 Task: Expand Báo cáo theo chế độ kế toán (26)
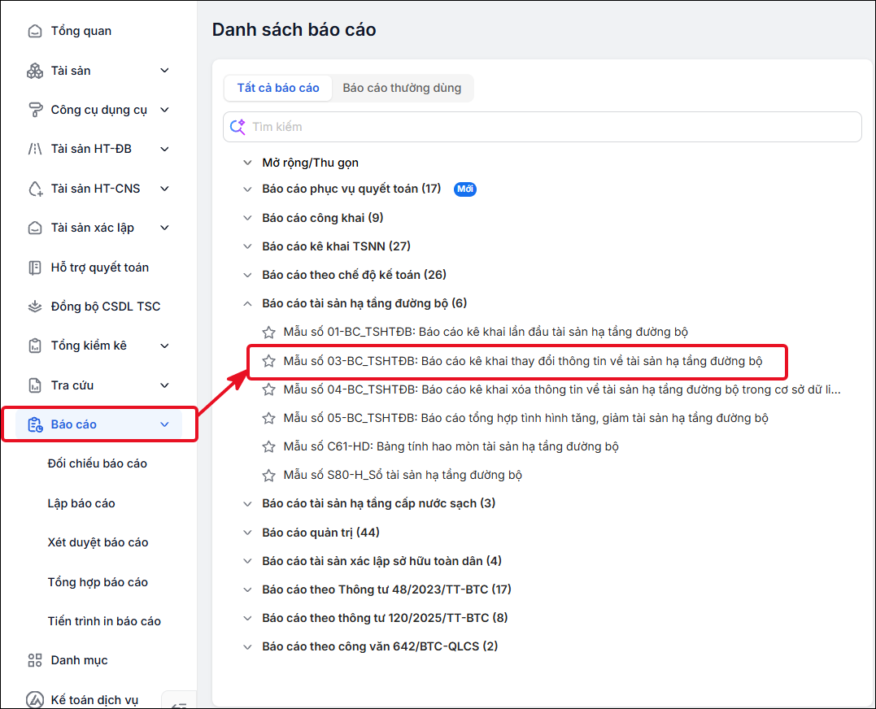[247, 275]
